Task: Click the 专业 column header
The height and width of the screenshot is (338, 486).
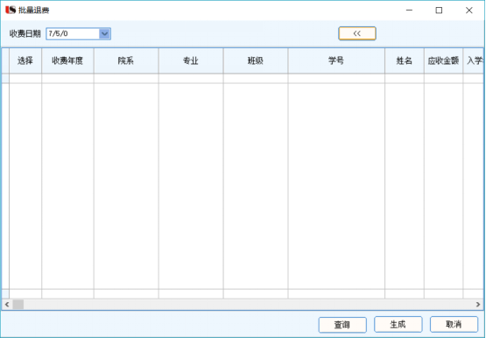Action: 191,60
